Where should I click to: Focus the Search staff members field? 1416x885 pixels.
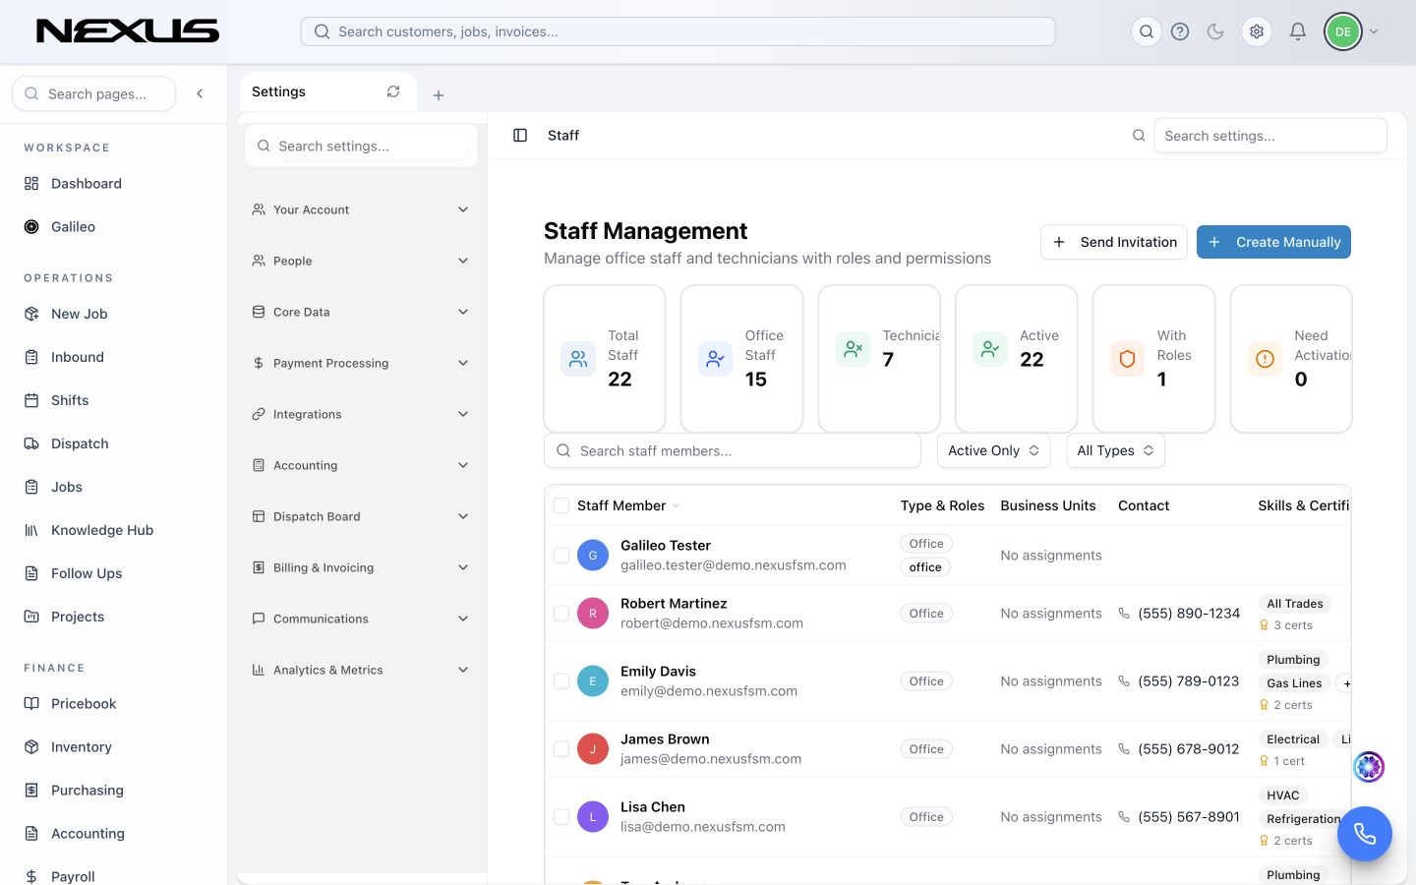coord(733,450)
